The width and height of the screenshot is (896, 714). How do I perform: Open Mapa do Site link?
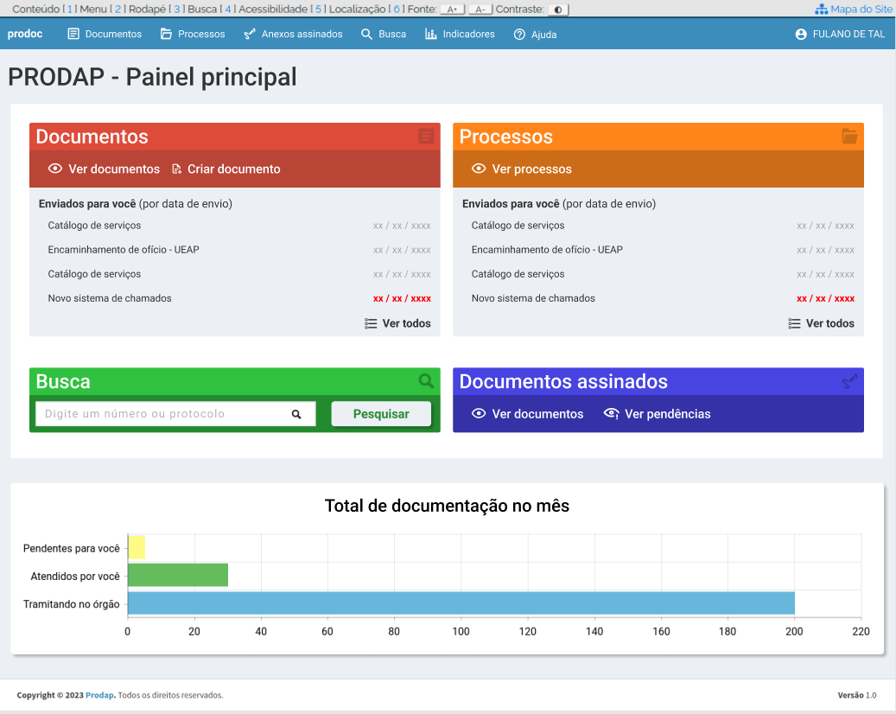pyautogui.click(x=854, y=10)
